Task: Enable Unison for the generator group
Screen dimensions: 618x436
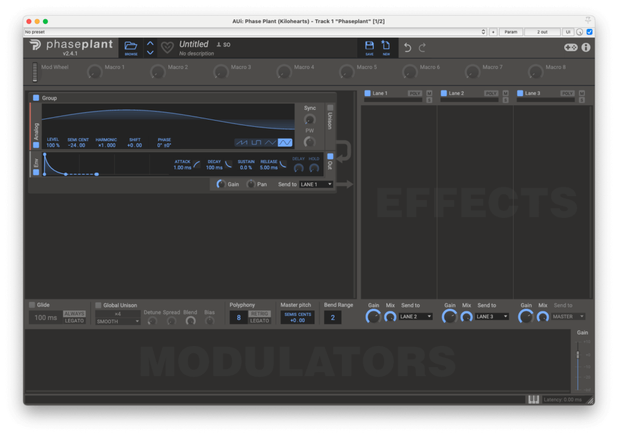Action: [x=330, y=107]
